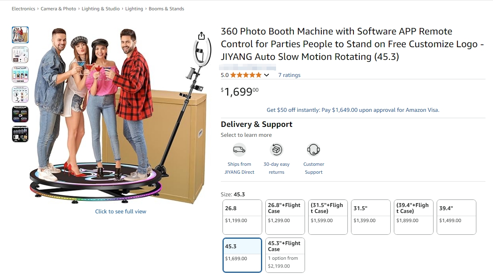Viewport: 493px width, 278px height.
Task: Select the 45.3"+Flight Case size option
Action: click(x=285, y=255)
